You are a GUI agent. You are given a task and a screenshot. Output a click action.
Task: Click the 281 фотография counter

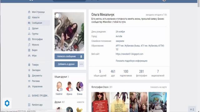coord(142,73)
